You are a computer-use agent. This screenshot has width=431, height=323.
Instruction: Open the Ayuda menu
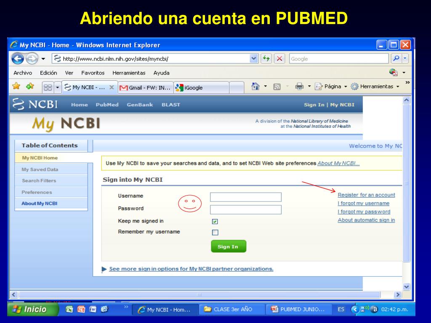tap(161, 73)
